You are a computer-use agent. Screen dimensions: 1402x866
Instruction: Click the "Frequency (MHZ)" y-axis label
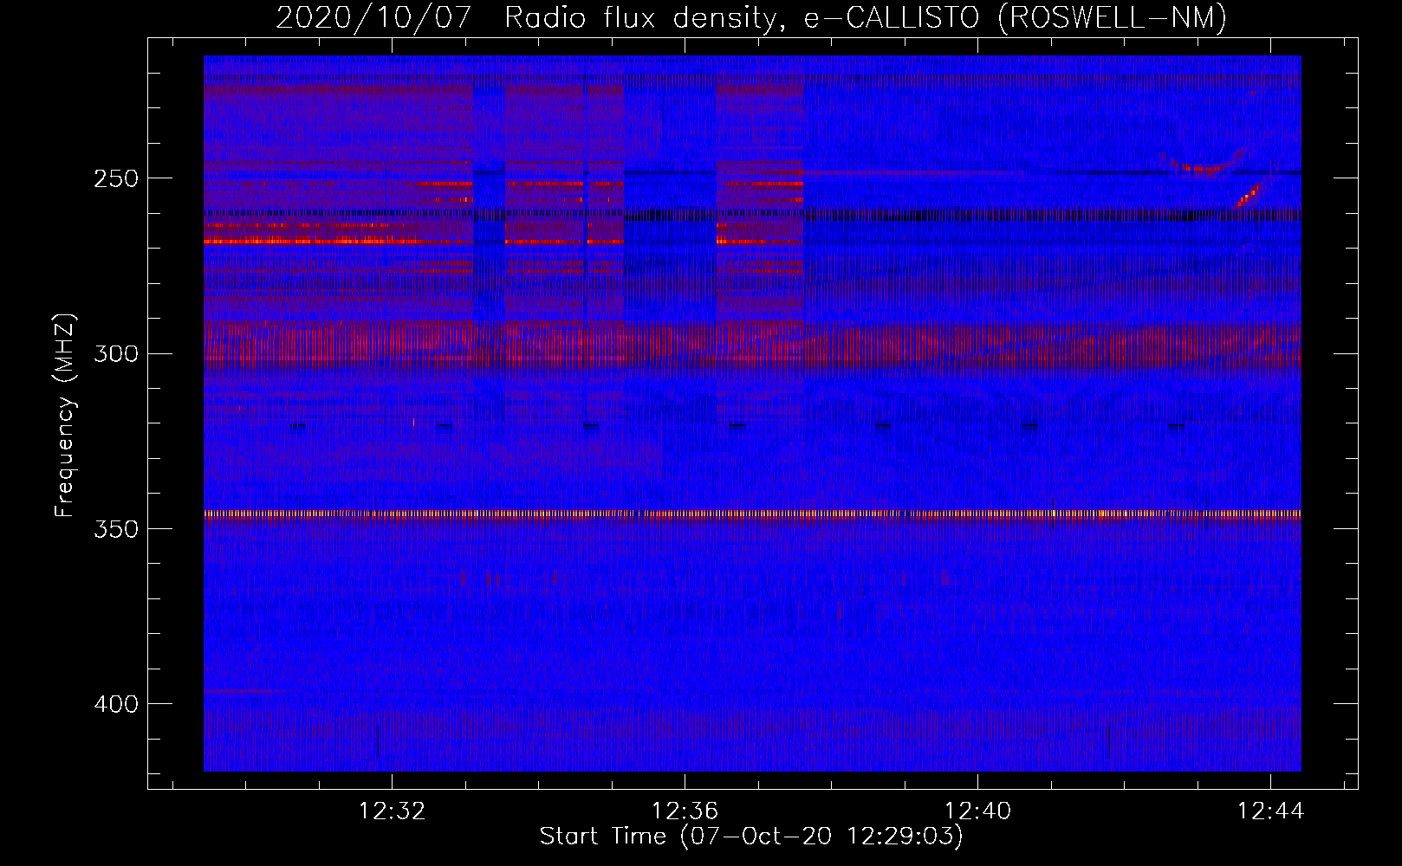[x=66, y=416]
